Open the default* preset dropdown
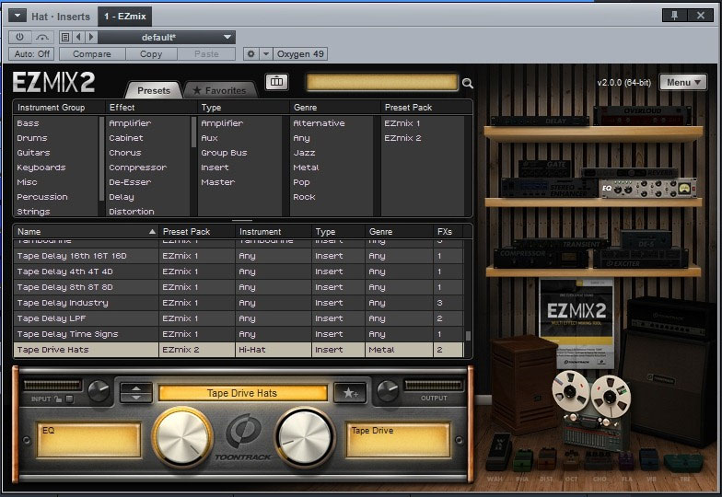Viewport: 722px width, 497px height. click(x=167, y=37)
